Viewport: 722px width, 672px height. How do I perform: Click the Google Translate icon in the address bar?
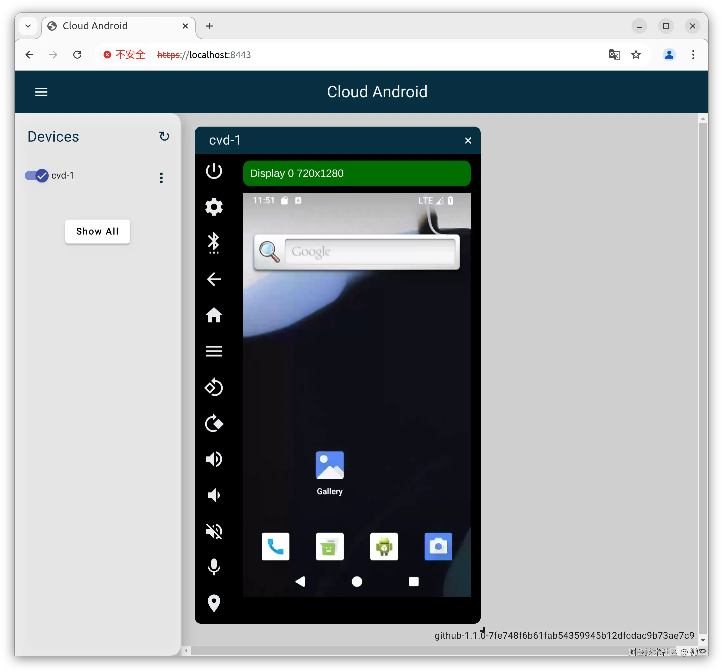pos(614,55)
